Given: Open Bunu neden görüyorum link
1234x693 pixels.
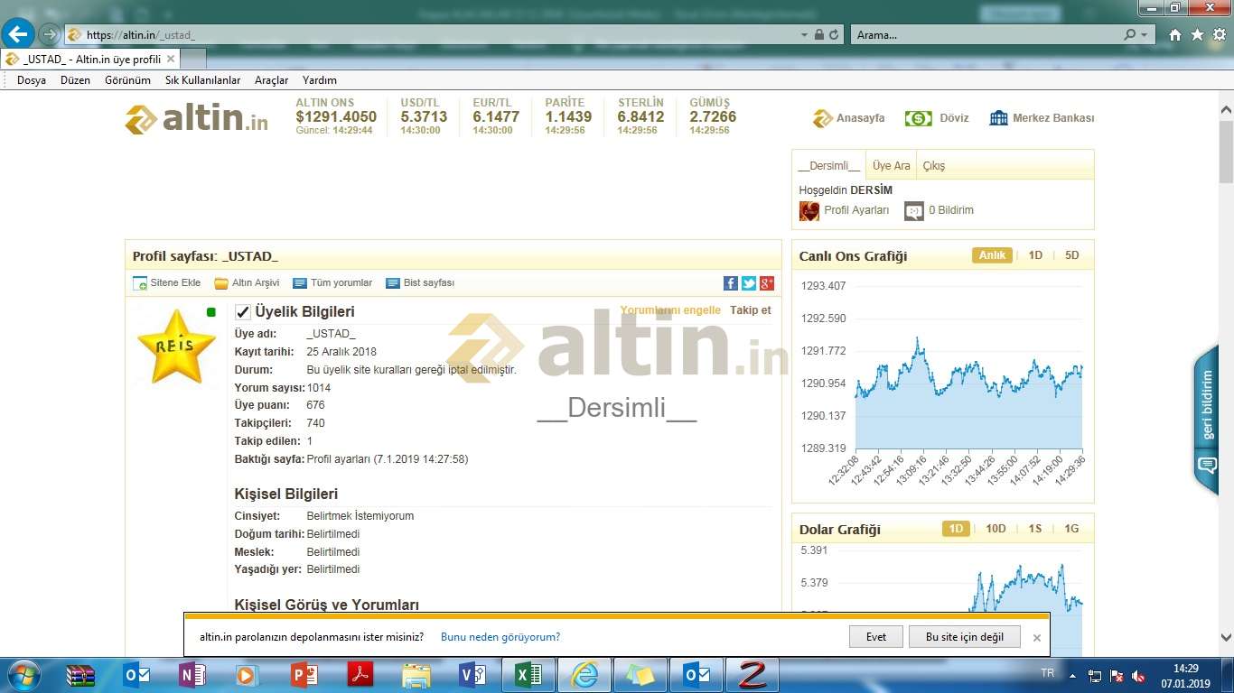Looking at the screenshot, I should (x=500, y=637).
